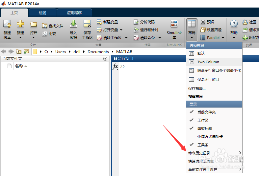This screenshot has height=176, width=259.
Task: Click the 社区 (Community) icon
Action: (x=245, y=22)
